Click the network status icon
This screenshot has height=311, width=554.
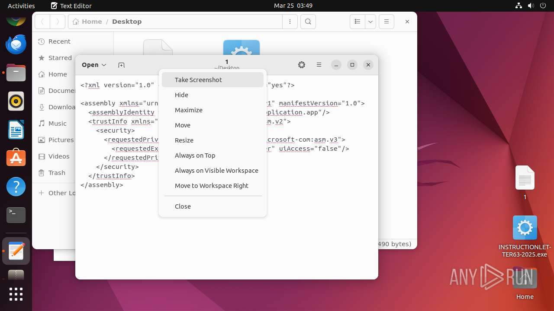point(519,6)
